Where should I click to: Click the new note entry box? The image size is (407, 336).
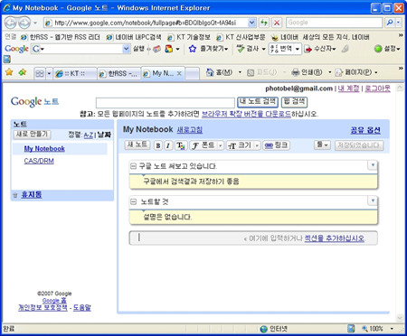(x=253, y=238)
